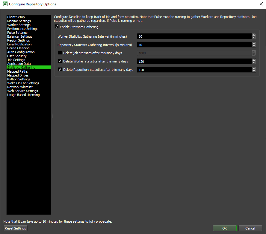Uncheck Delete Worker statistics after this many days

(60, 61)
